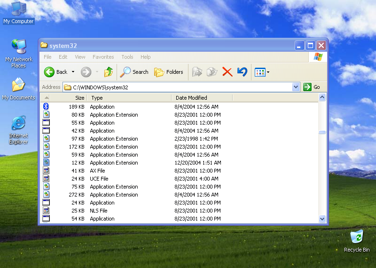The image size is (376, 268).
Task: Click the red Delete X icon
Action: (x=227, y=72)
